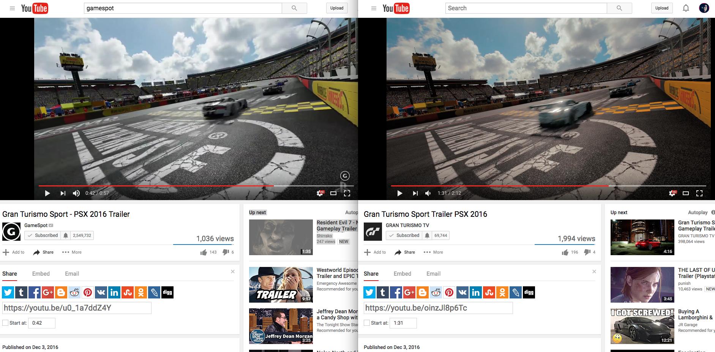Share GameSpot video on LinkedIn
Screen dimensions: 715x352
click(114, 292)
